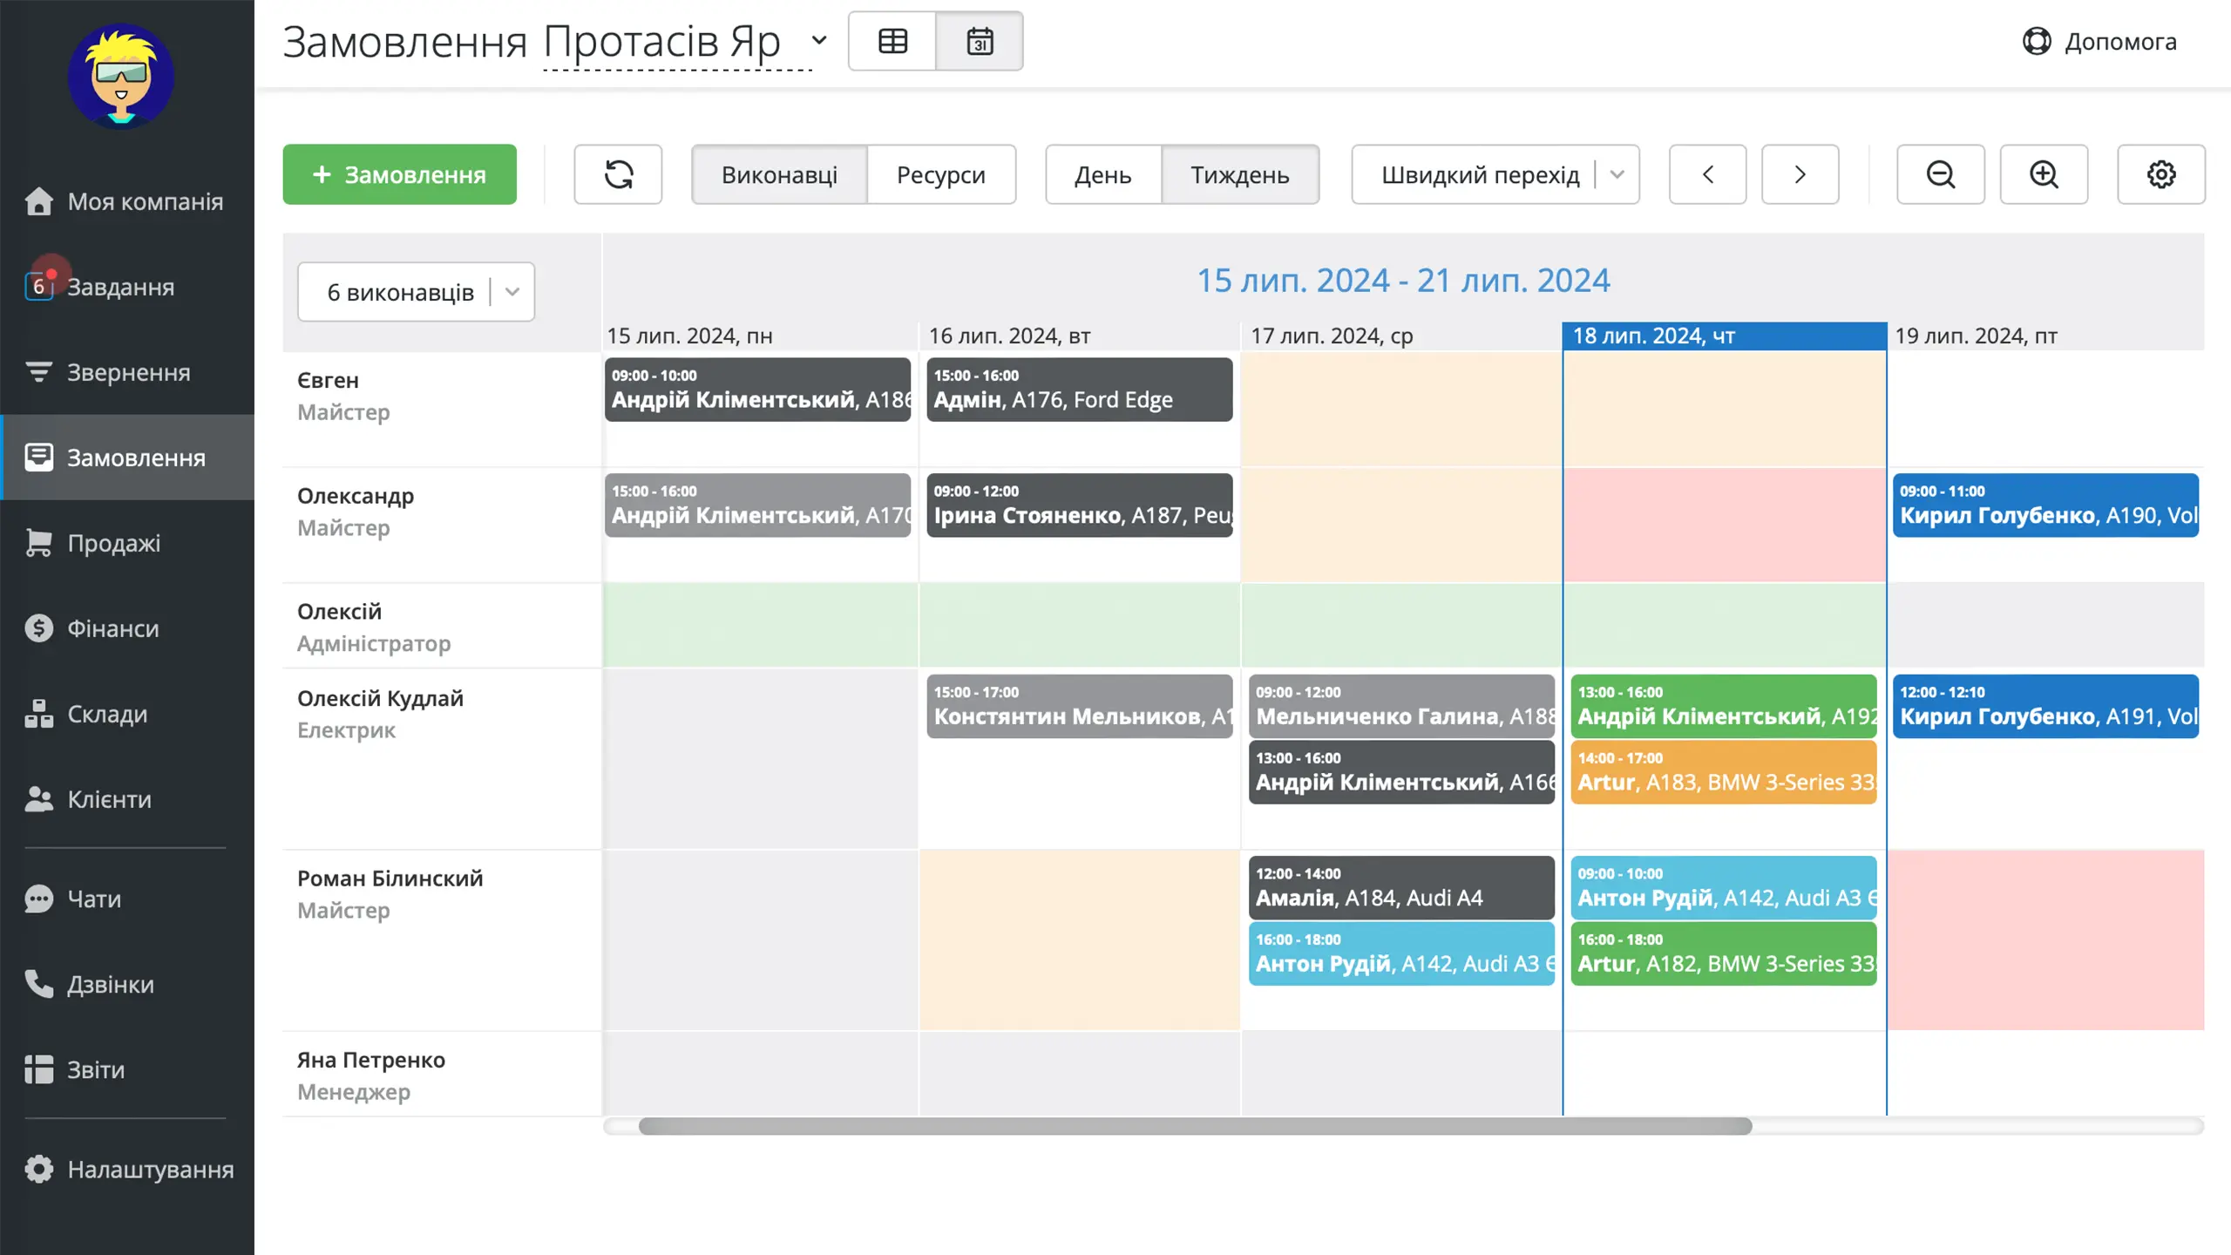The width and height of the screenshot is (2231, 1255).
Task: Click the Замовлення sidebar icon
Action: [x=38, y=458]
